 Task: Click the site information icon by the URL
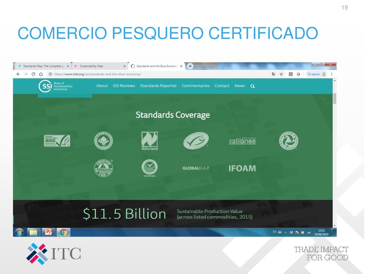pos(50,74)
